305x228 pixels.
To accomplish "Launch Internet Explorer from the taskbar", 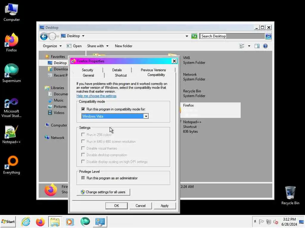I will [26, 221].
